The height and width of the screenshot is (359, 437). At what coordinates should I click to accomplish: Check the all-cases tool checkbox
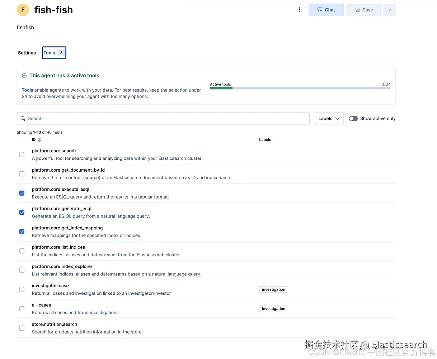[22, 309]
